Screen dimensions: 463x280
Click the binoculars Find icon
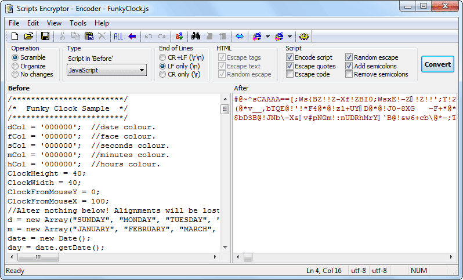click(x=196, y=37)
